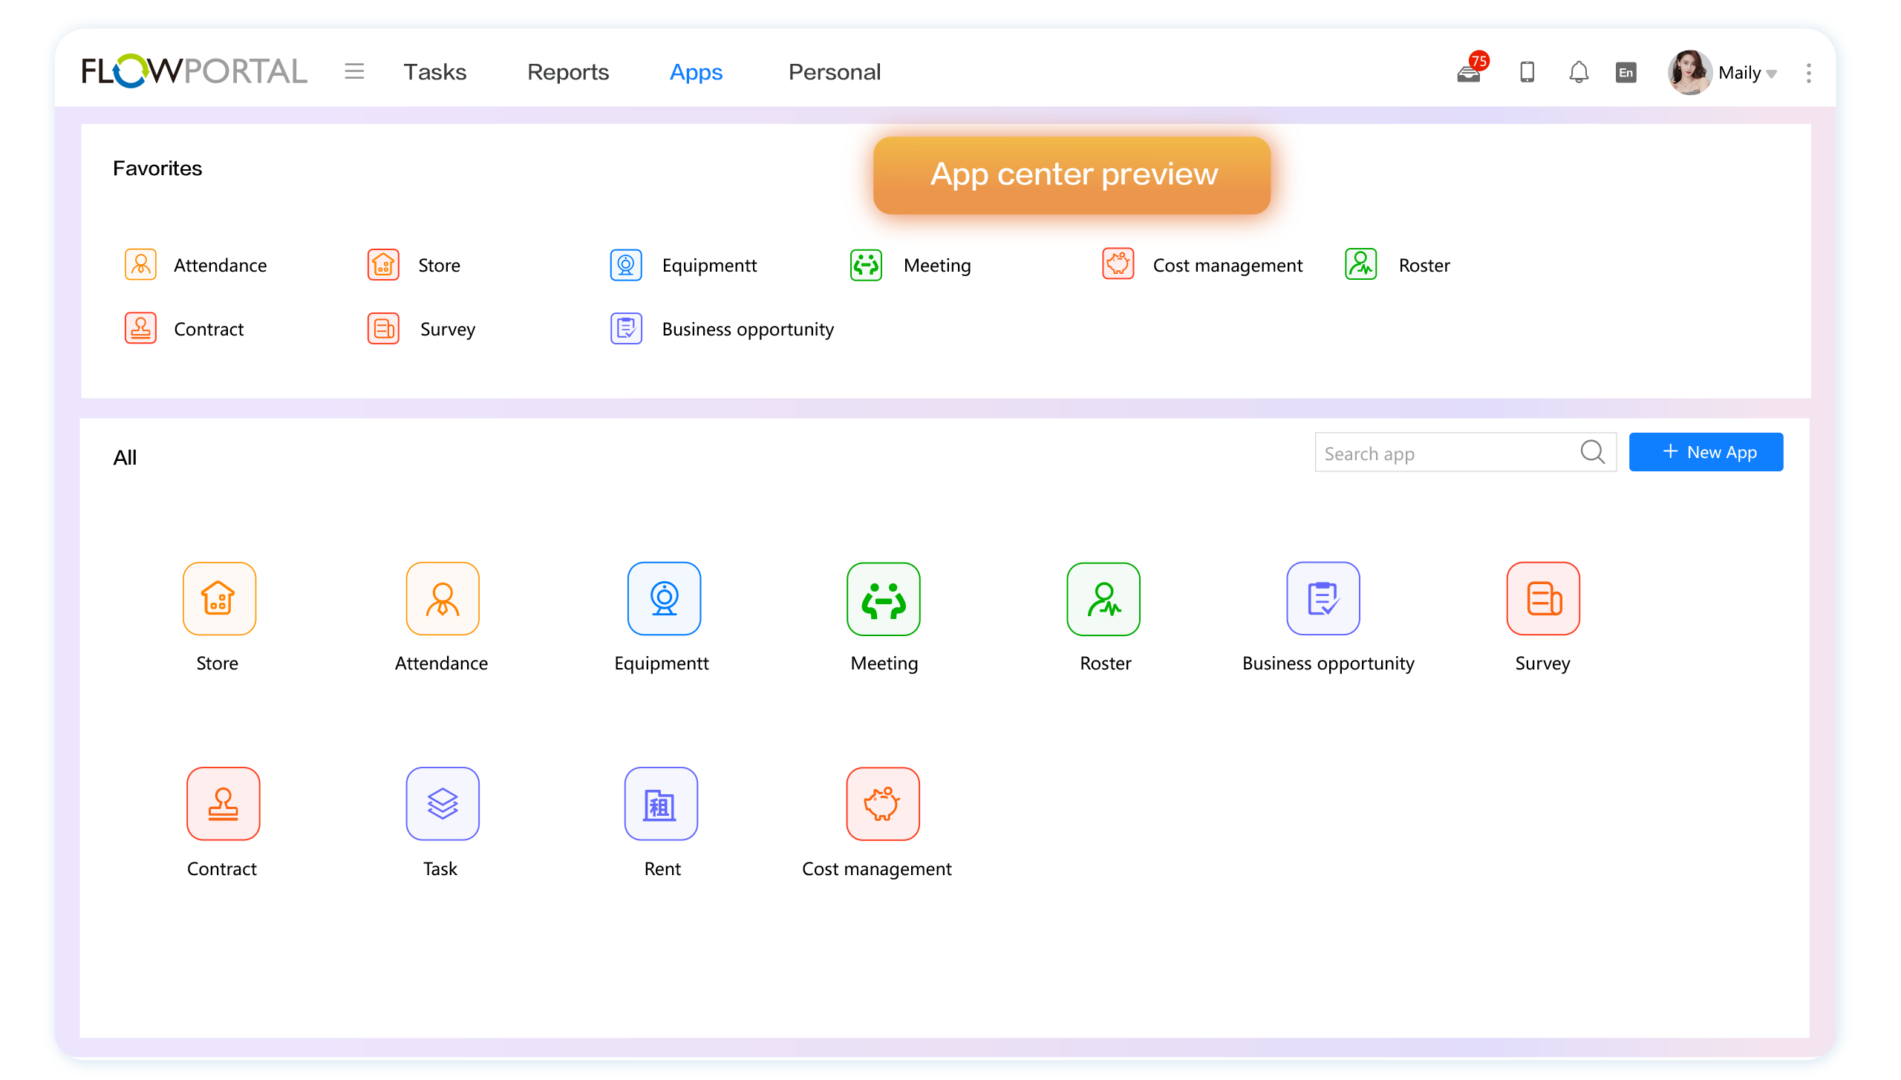Open the hamburger navigation menu

point(354,71)
